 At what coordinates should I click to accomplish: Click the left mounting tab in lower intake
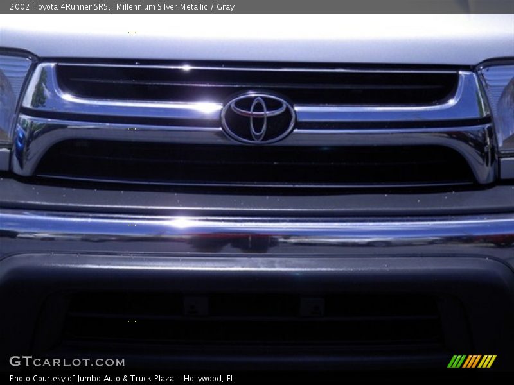pyautogui.click(x=195, y=307)
